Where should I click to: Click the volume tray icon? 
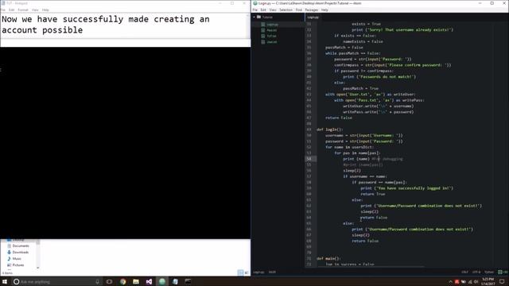coord(476,282)
